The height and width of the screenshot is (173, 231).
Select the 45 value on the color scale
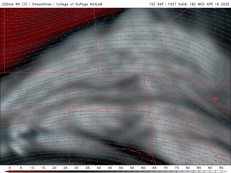[x=110, y=168]
